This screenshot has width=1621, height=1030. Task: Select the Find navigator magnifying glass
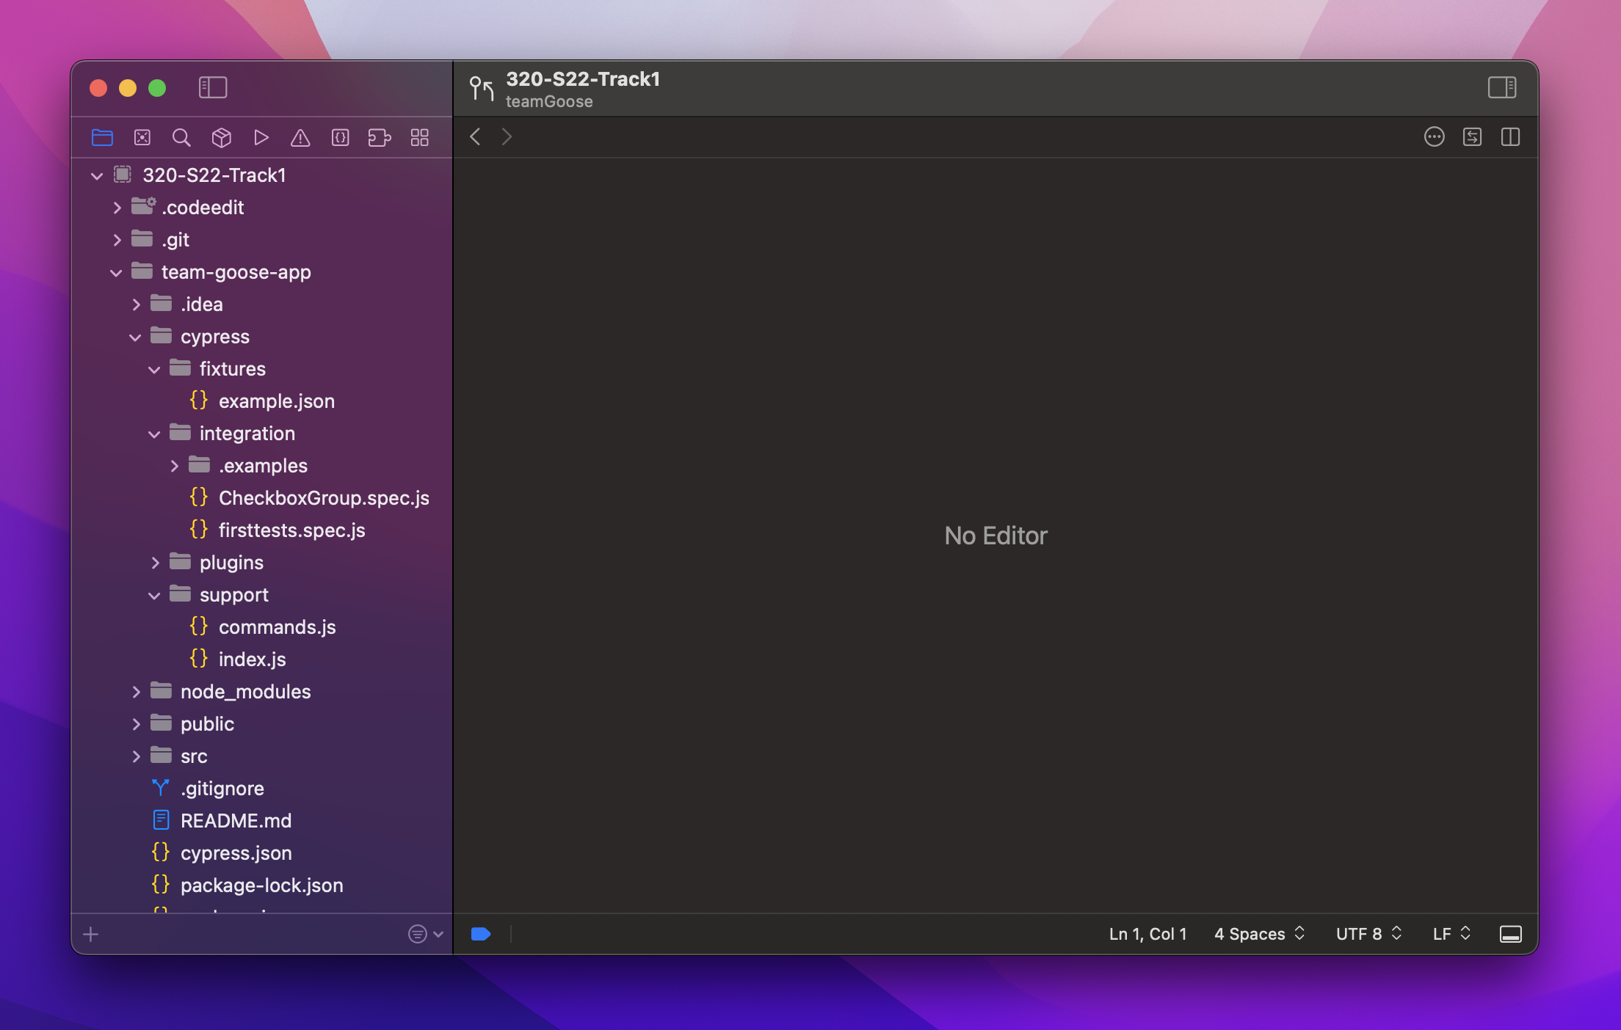pyautogui.click(x=181, y=137)
